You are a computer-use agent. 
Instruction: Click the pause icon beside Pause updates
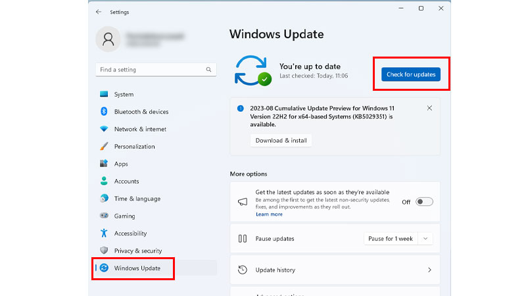243,239
